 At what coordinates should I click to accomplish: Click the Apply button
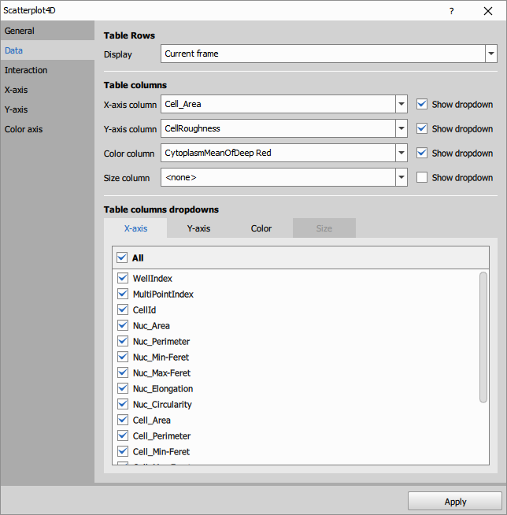pyautogui.click(x=455, y=502)
